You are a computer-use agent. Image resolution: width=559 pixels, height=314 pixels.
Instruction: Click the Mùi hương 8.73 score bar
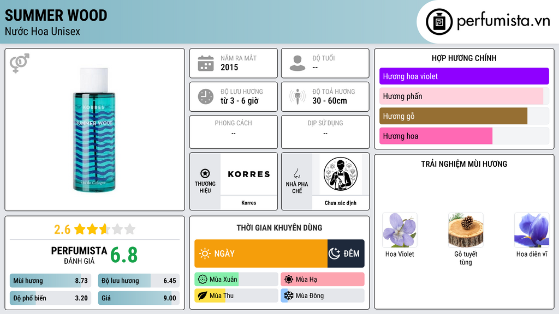point(51,281)
